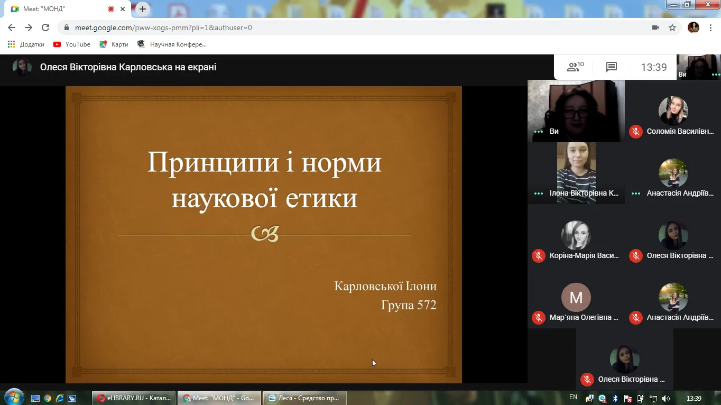Click the EN language indicator in taskbar

[x=573, y=397]
